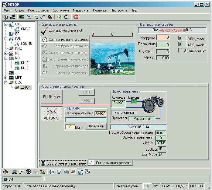Click the ВЫКЛ button under ВКЛ
212x190 pixels.
[87, 100]
